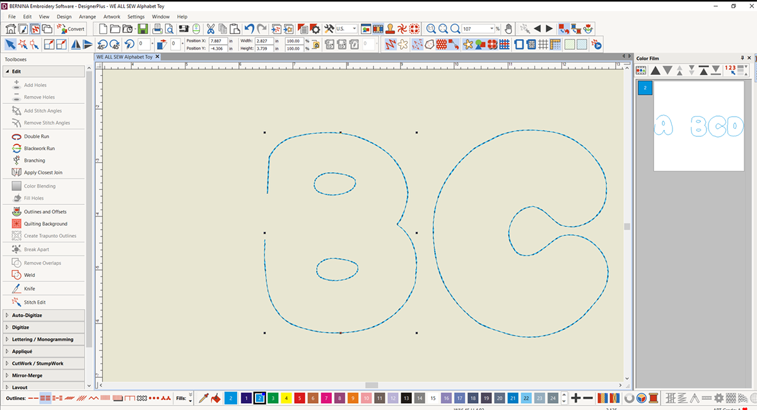Select color swatch 4 yellow
The width and height of the screenshot is (757, 410).
[286, 398]
